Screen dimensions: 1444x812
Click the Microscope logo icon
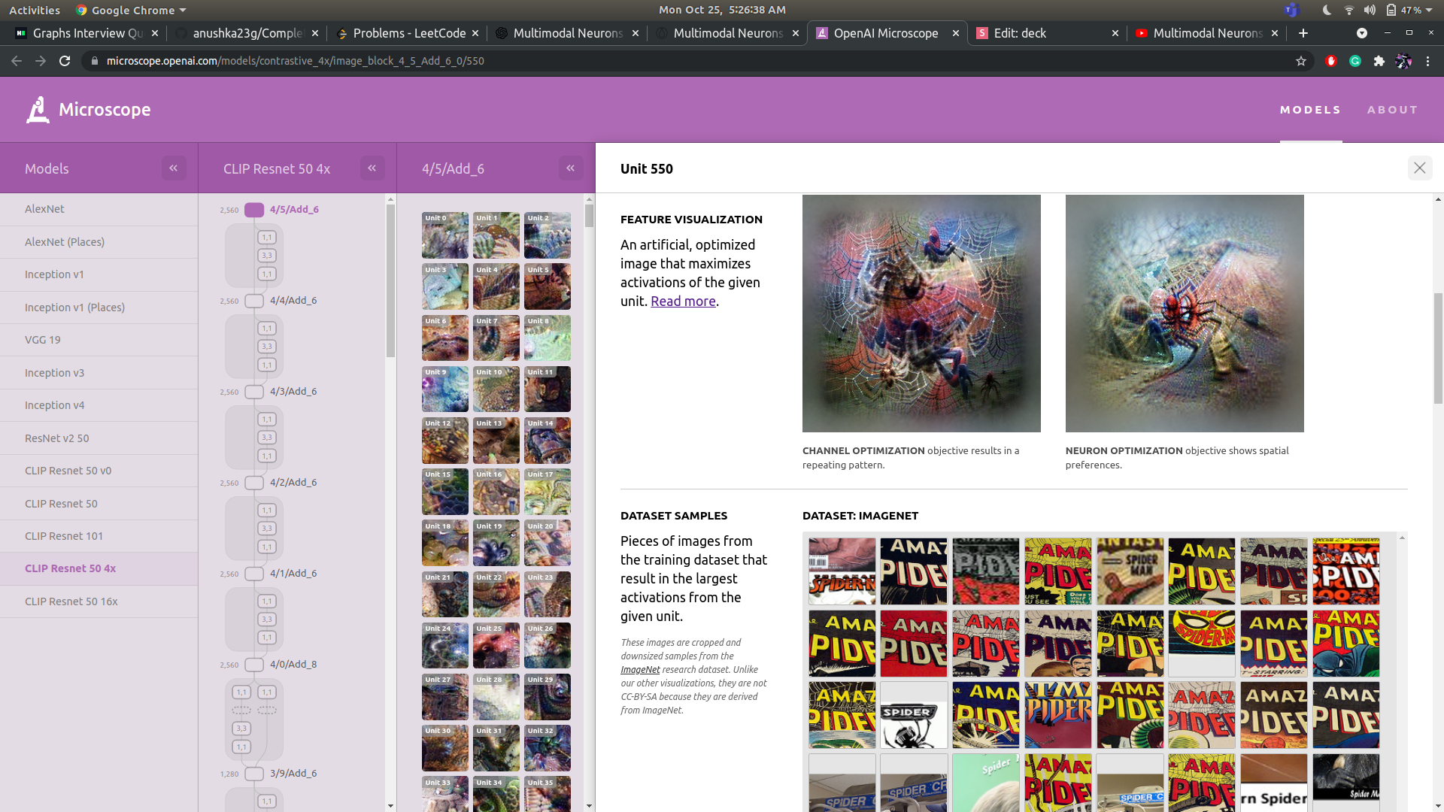pyautogui.click(x=38, y=110)
